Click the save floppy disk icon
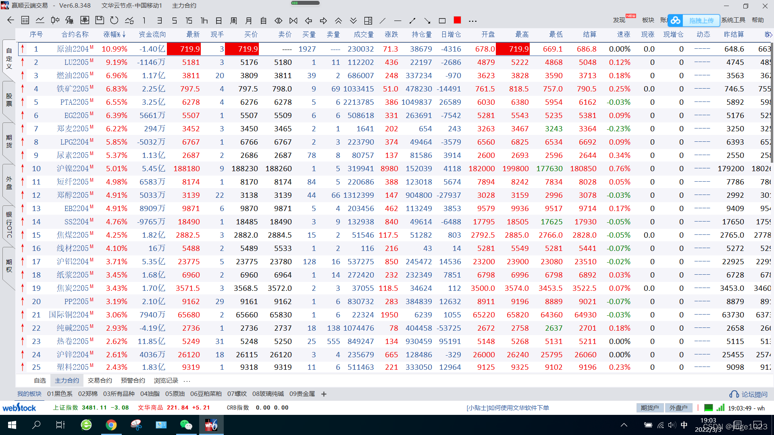The image size is (774, 435). coord(100,20)
